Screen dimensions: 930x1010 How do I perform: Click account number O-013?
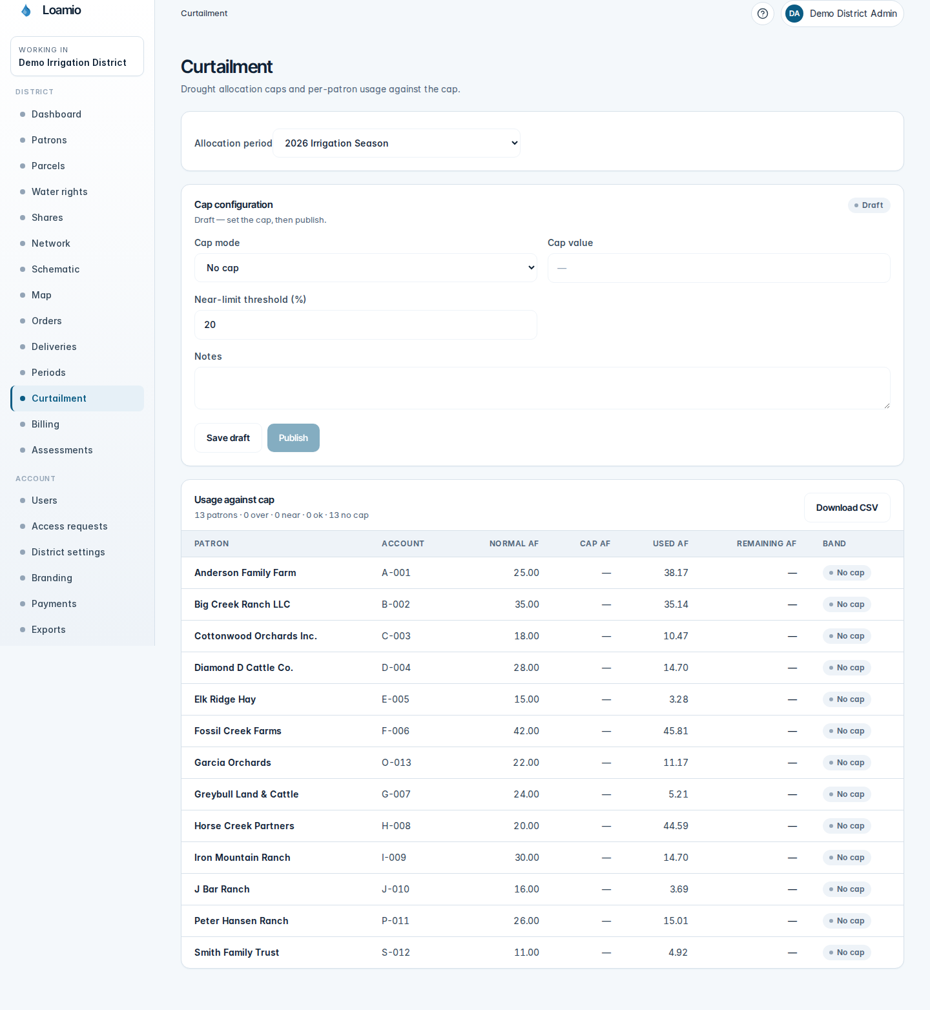pos(397,763)
